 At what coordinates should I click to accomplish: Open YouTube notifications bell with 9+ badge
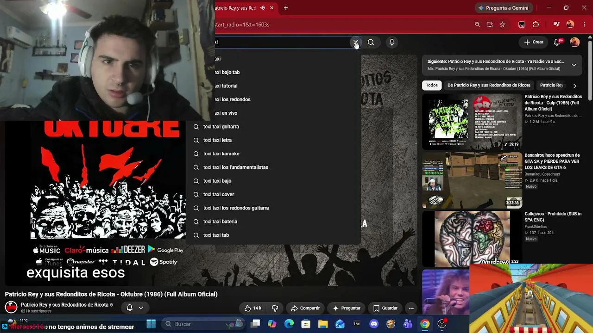click(557, 42)
